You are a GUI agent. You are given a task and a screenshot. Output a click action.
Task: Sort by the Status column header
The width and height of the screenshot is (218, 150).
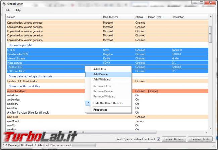pos(140,17)
